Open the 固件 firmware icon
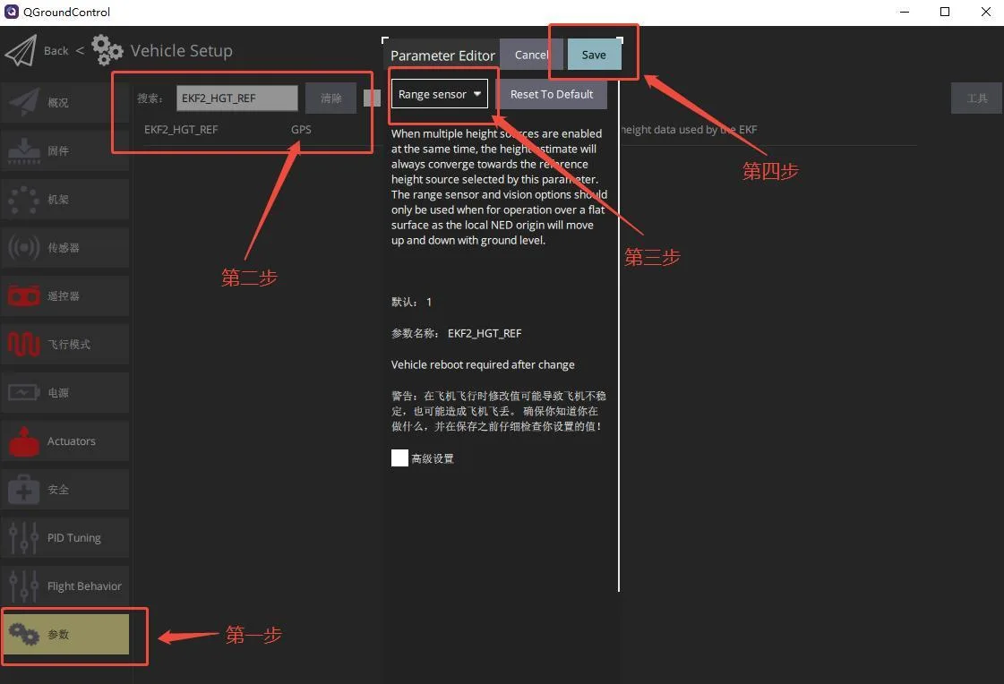Screen dimensions: 1004x684 [x=23, y=151]
